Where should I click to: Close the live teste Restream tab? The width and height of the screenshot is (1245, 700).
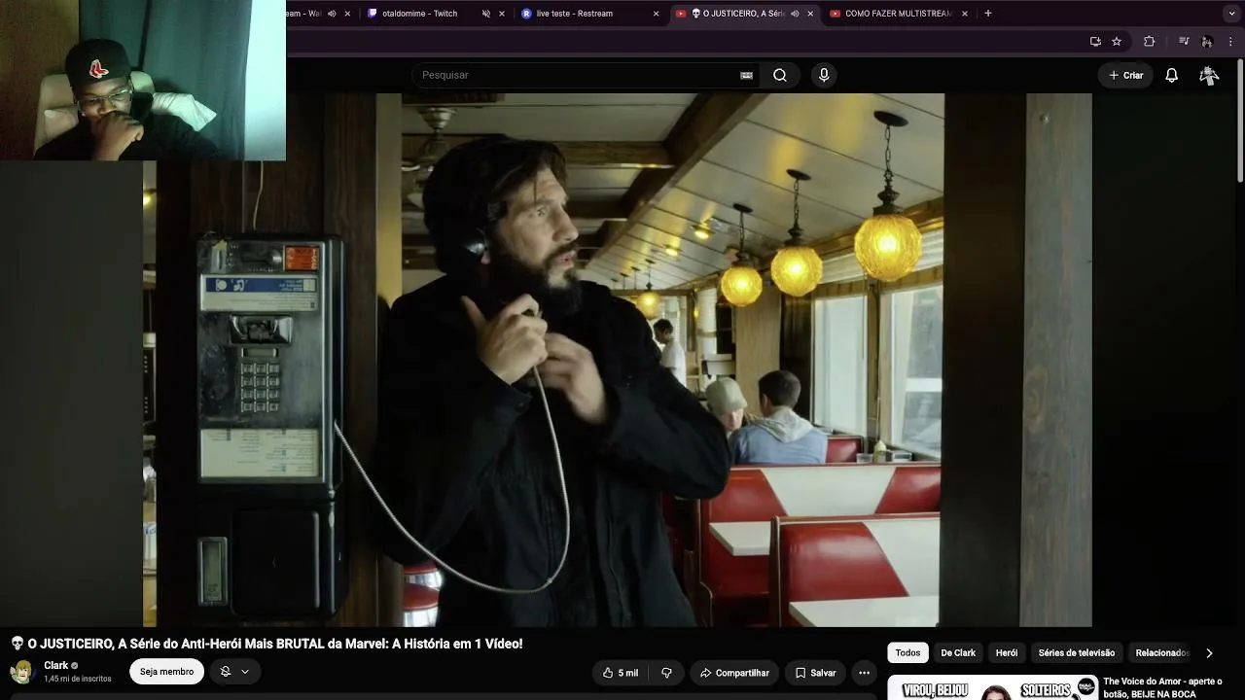point(656,14)
